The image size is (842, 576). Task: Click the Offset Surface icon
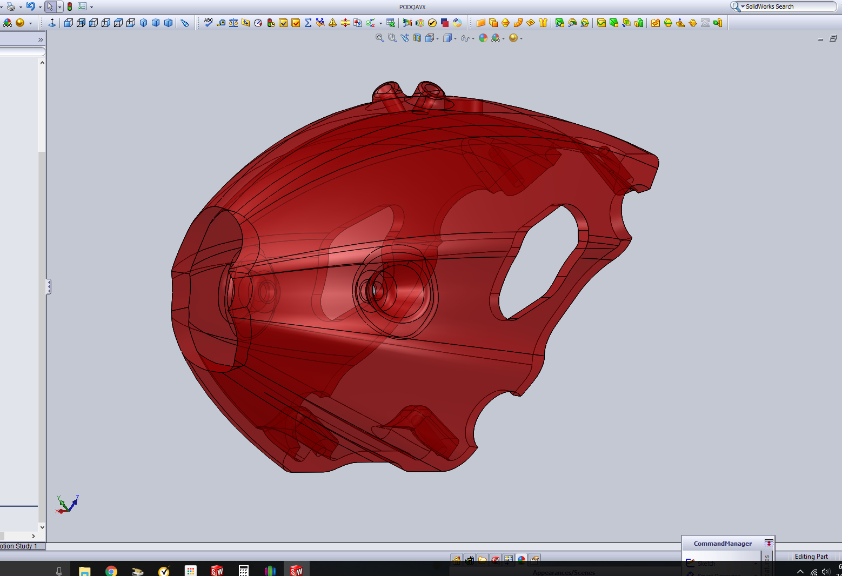[x=493, y=23]
